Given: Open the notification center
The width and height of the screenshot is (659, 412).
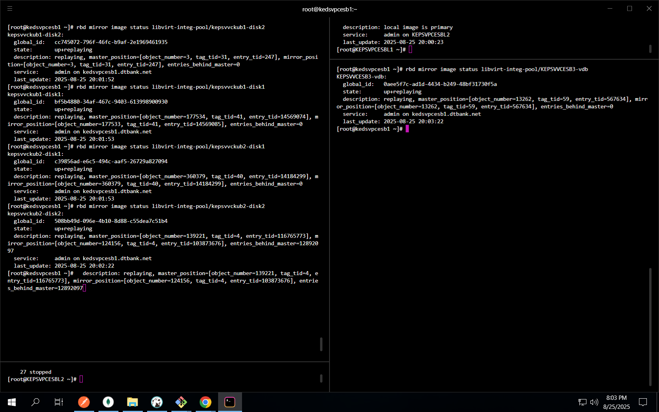Looking at the screenshot, I should tap(643, 402).
